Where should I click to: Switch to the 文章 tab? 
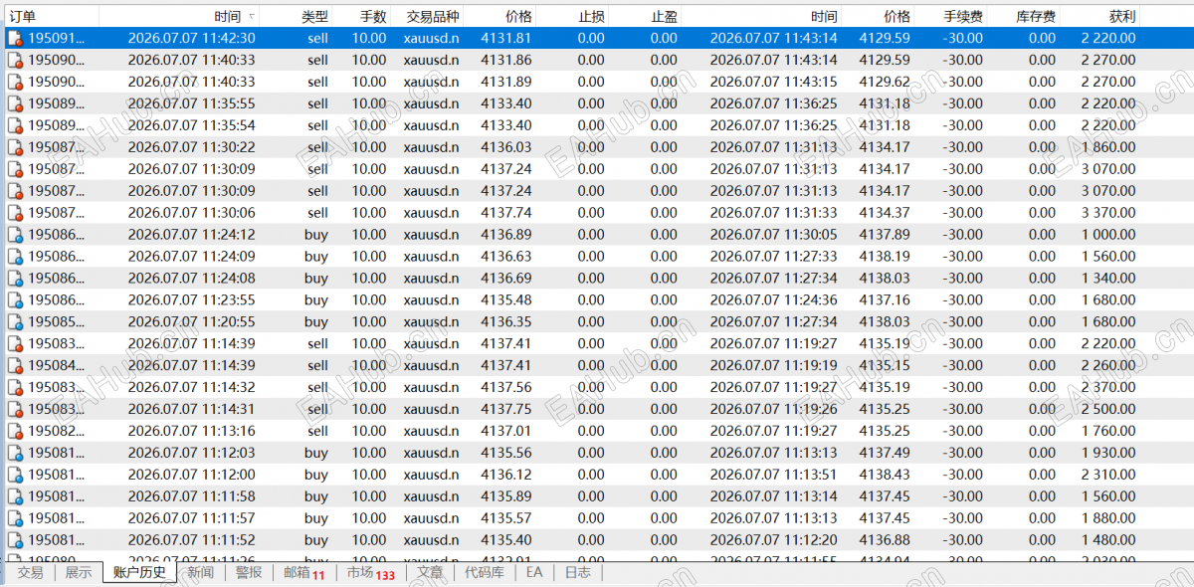(x=430, y=572)
